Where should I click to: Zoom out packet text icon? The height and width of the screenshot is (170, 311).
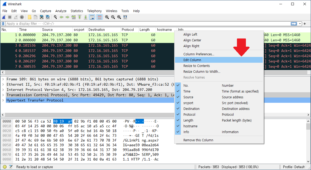coord(113,17)
